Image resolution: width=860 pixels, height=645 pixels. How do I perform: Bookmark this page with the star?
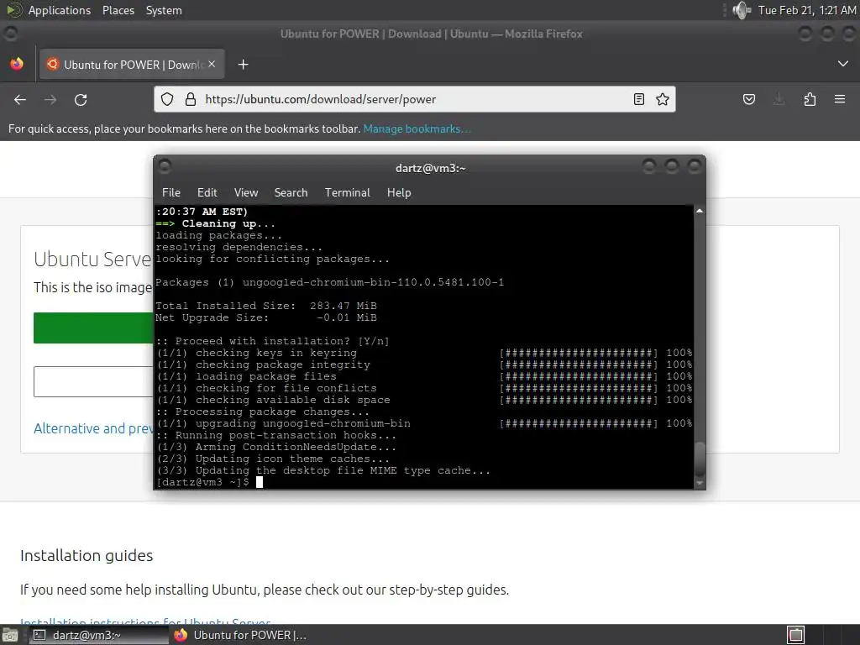(x=663, y=99)
